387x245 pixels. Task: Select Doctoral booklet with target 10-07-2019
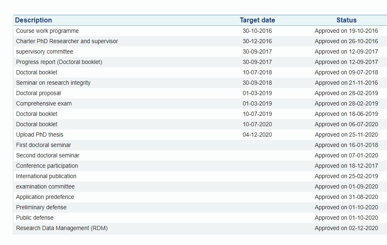pos(37,114)
